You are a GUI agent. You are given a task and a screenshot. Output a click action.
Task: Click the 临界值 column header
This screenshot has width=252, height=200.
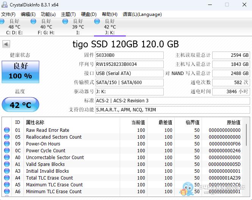188,122
